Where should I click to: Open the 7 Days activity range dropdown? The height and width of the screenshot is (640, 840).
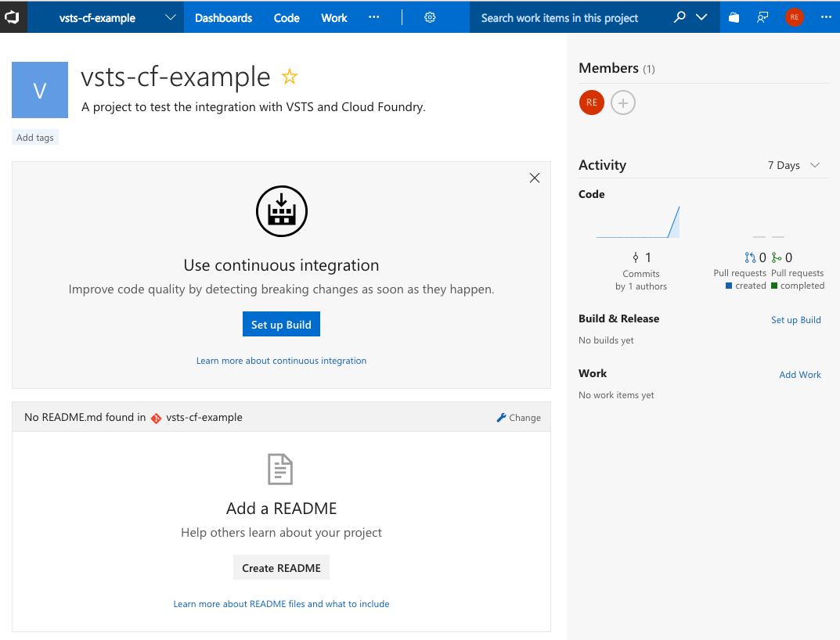coord(794,165)
